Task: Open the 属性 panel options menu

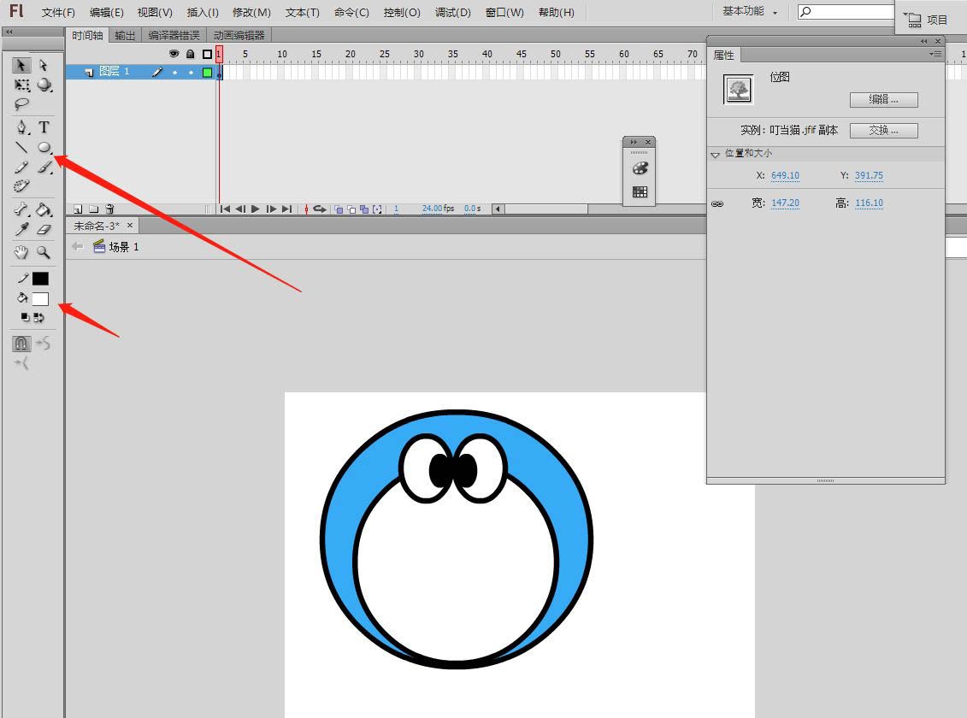Action: tap(936, 54)
